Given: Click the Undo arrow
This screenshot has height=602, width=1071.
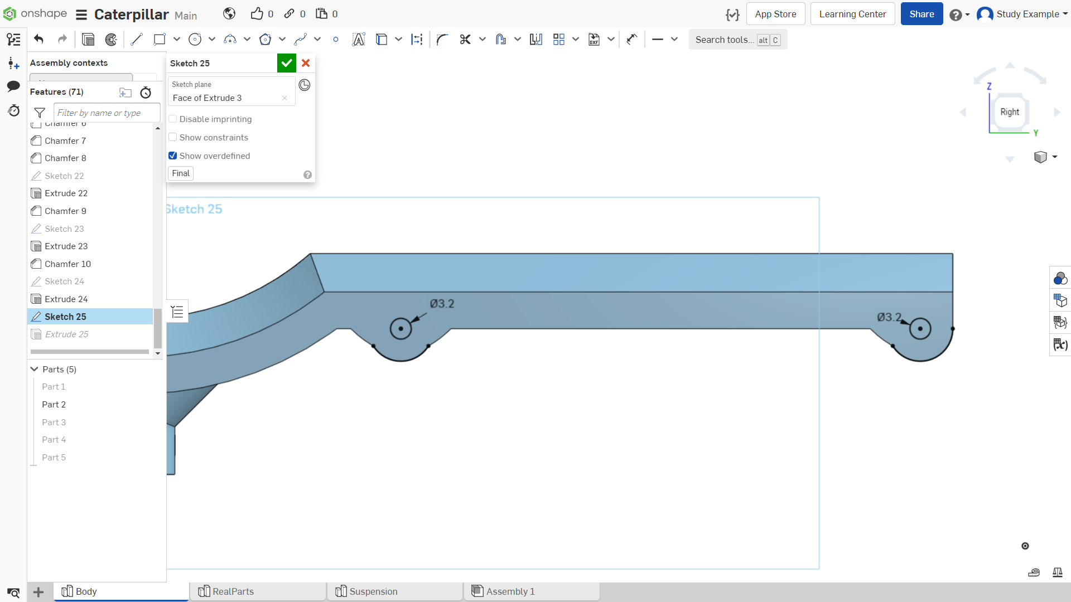Looking at the screenshot, I should point(38,40).
